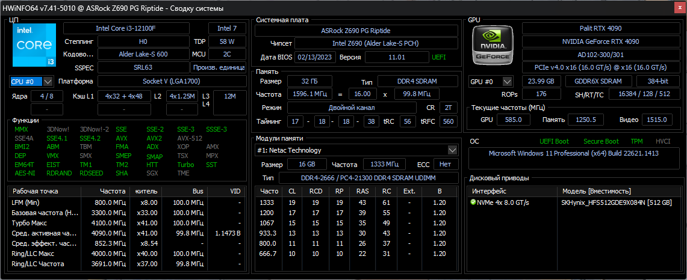Click the AVX2 feature label

[x=154, y=138]
